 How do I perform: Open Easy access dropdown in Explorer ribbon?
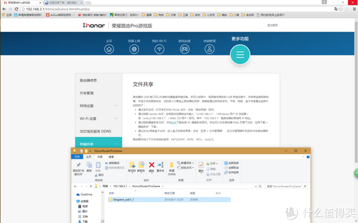coord(186,168)
